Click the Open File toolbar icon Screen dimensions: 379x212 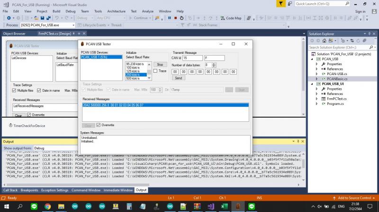point(36,18)
